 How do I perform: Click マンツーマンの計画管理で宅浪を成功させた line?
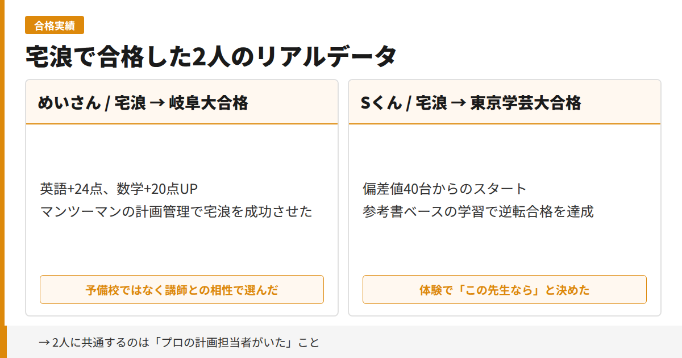(x=177, y=211)
